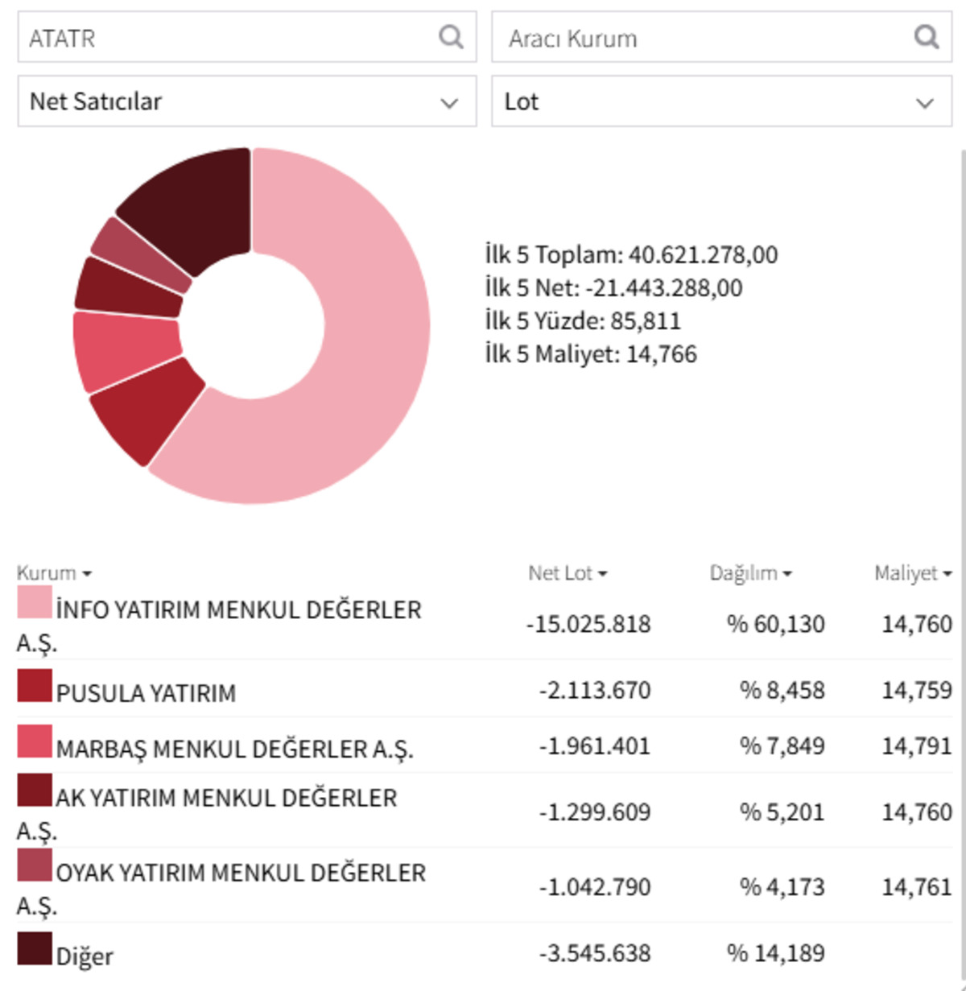Screen dimensions: 966x991
Task: Click cost value 14,761
Action: click(x=917, y=886)
